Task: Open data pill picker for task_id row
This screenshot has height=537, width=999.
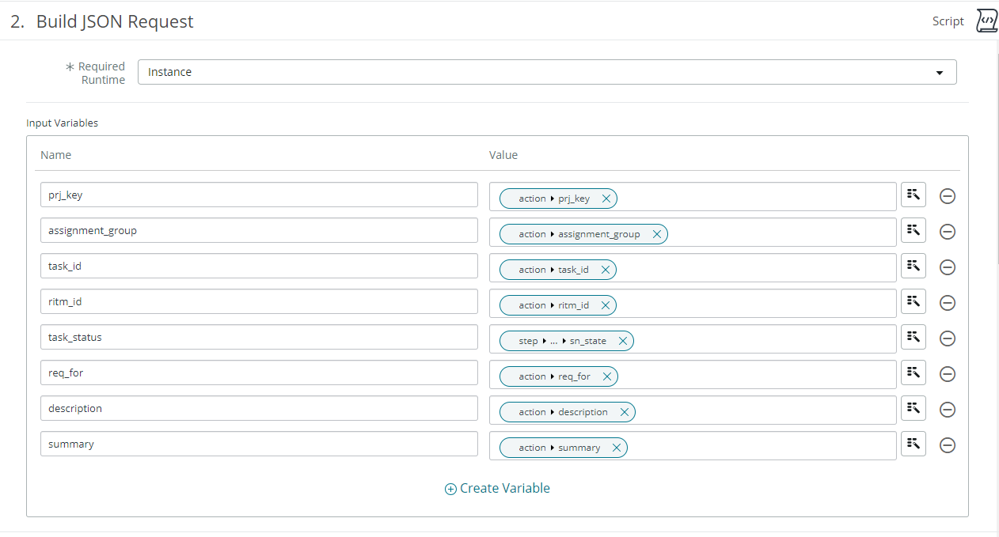Action: [914, 266]
